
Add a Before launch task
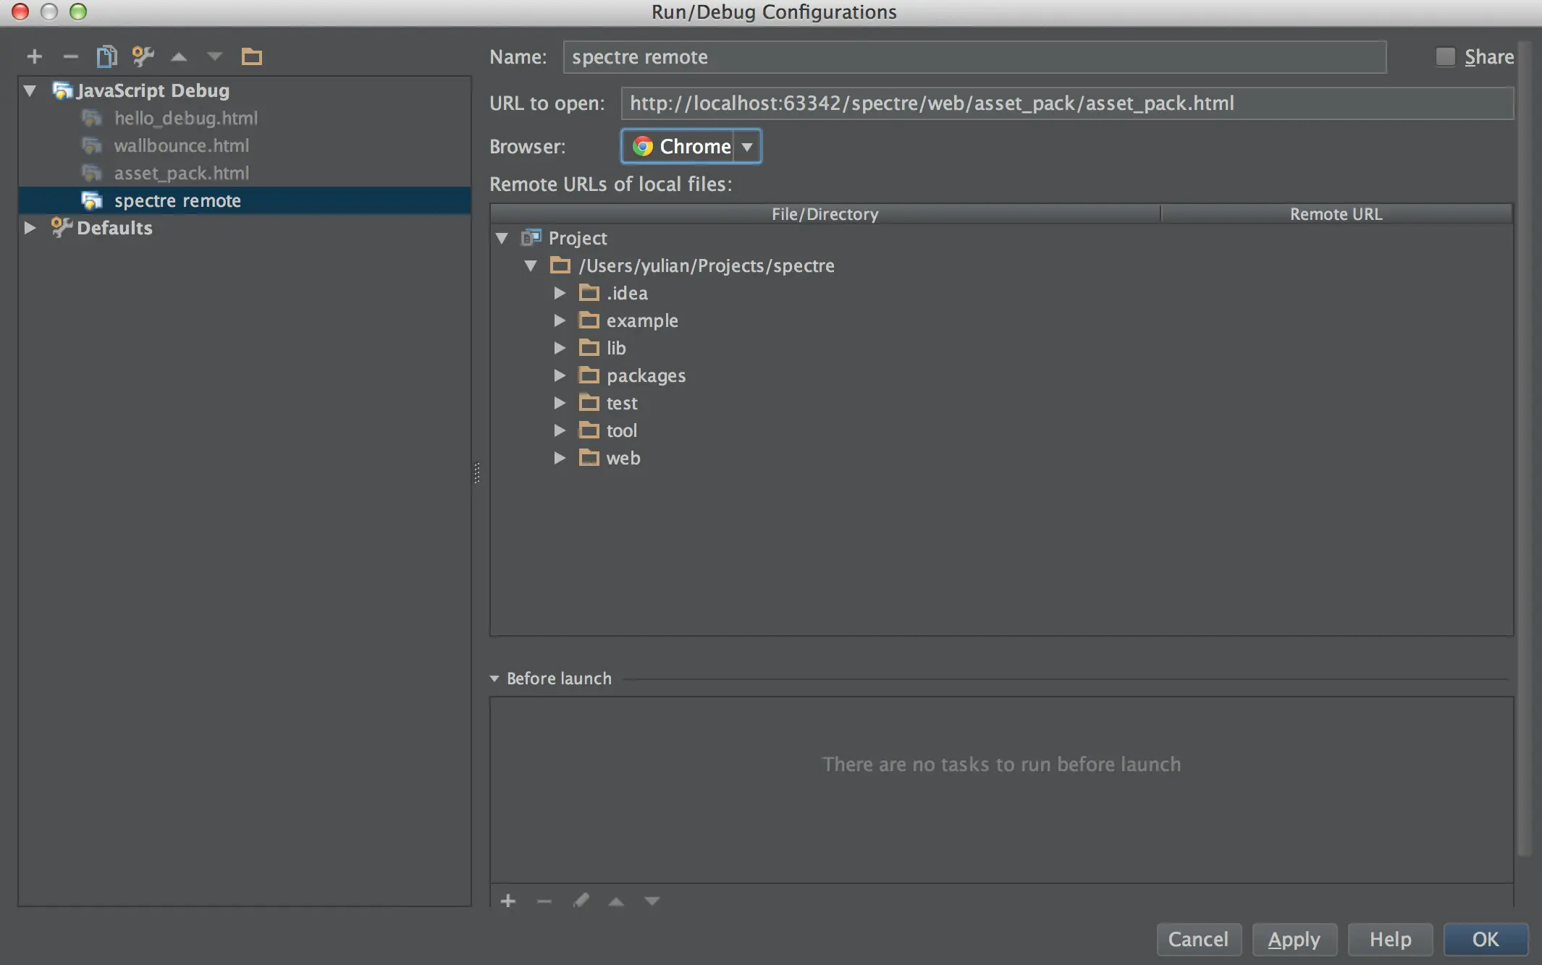[509, 901]
